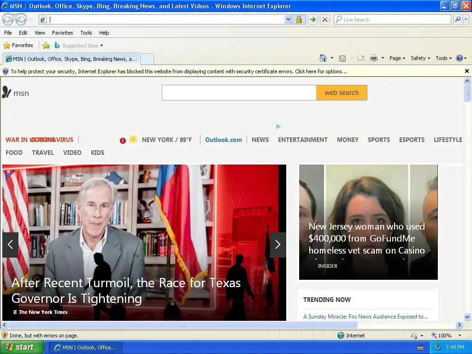Open the File menu
The width and height of the screenshot is (472, 354).
coord(8,33)
